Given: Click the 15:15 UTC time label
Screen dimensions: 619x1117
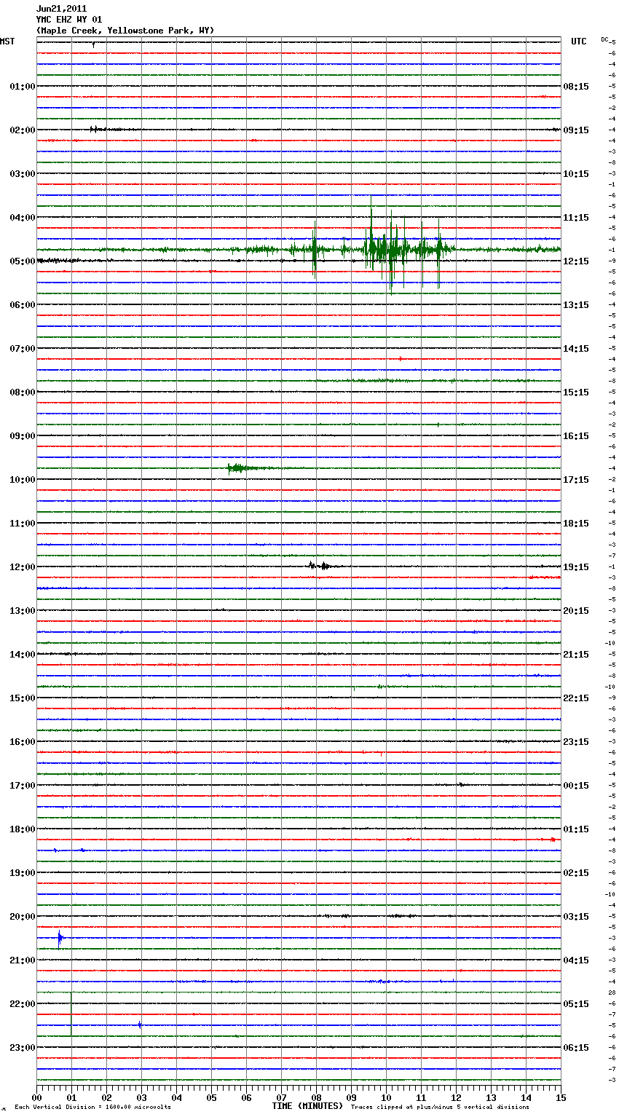Looking at the screenshot, I should pyautogui.click(x=576, y=392).
